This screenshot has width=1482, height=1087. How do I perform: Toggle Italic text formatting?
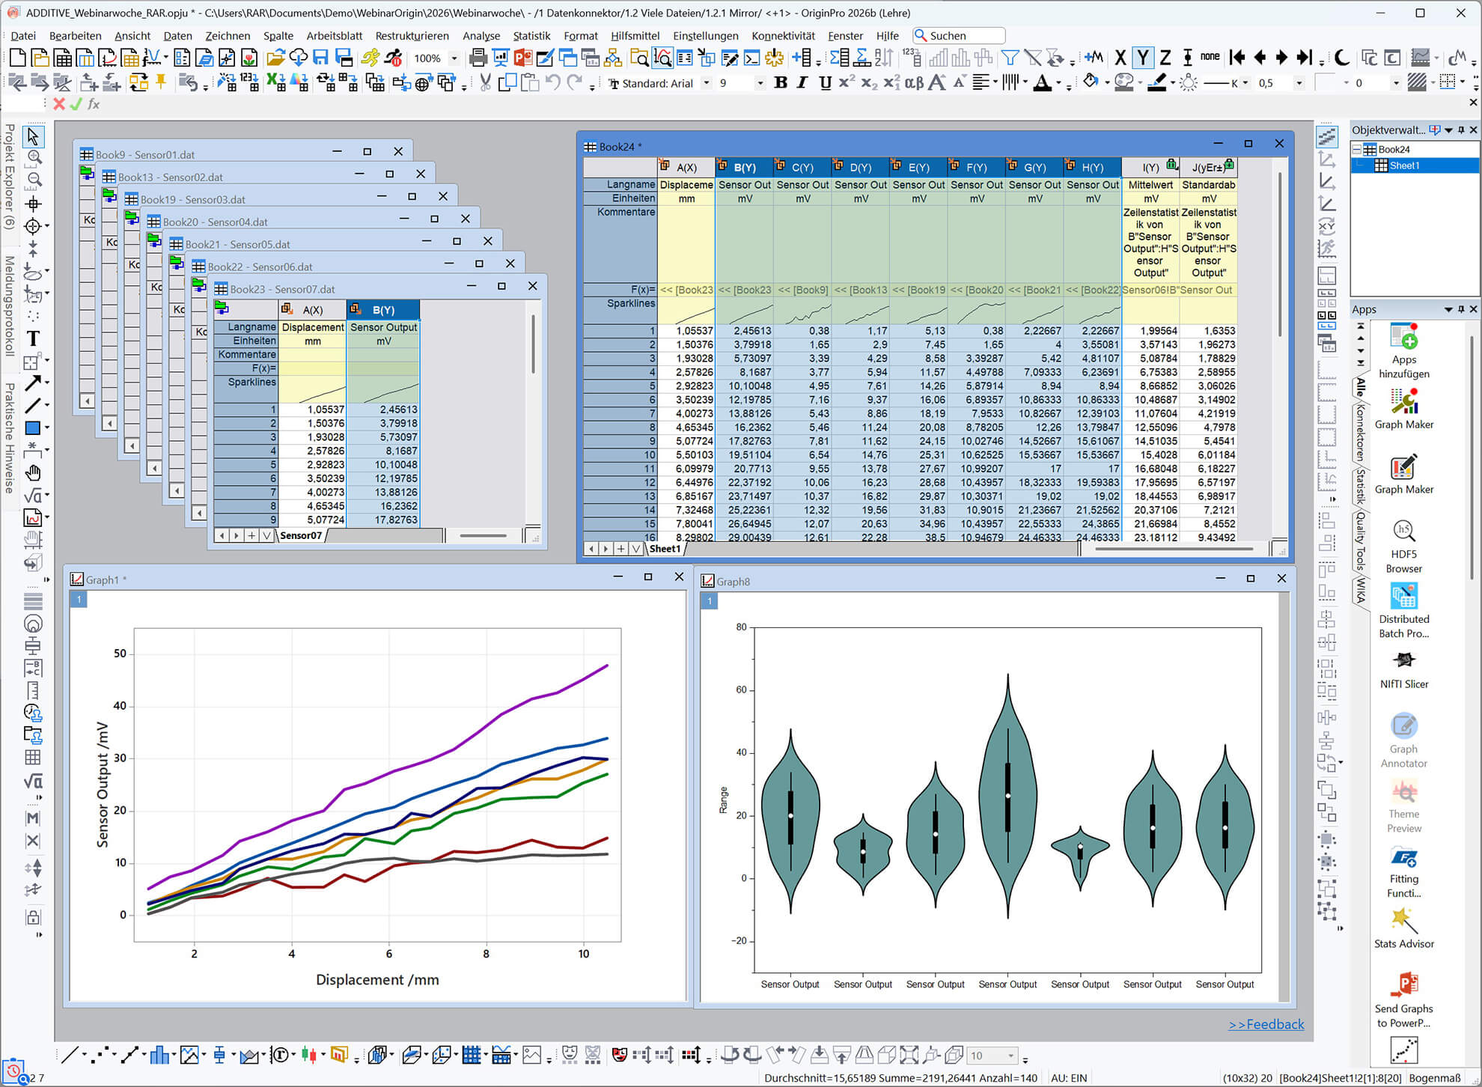click(802, 82)
